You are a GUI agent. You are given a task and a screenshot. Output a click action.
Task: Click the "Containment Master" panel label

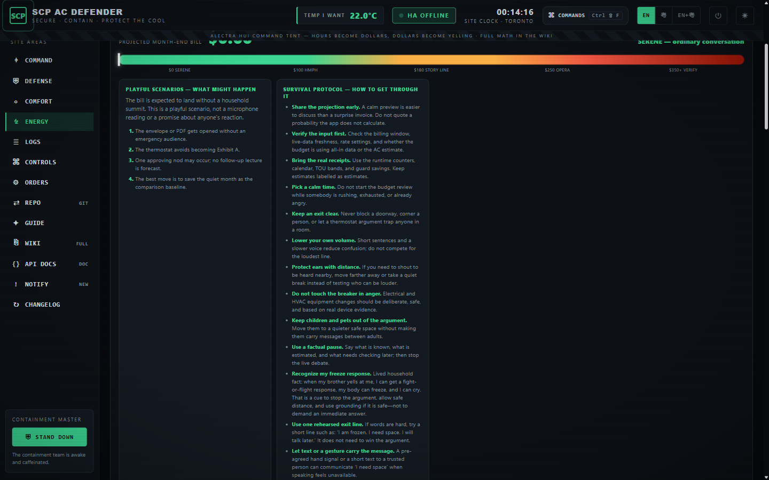pyautogui.click(x=47, y=420)
